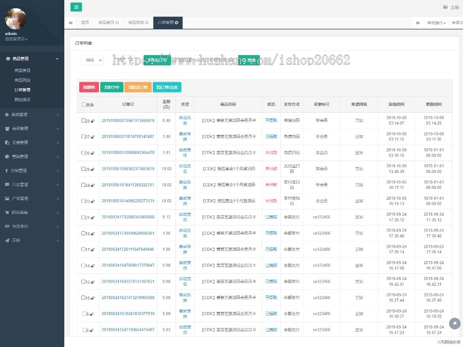Click the orange 取回订单 button
463x347 pixels.
coord(138,87)
